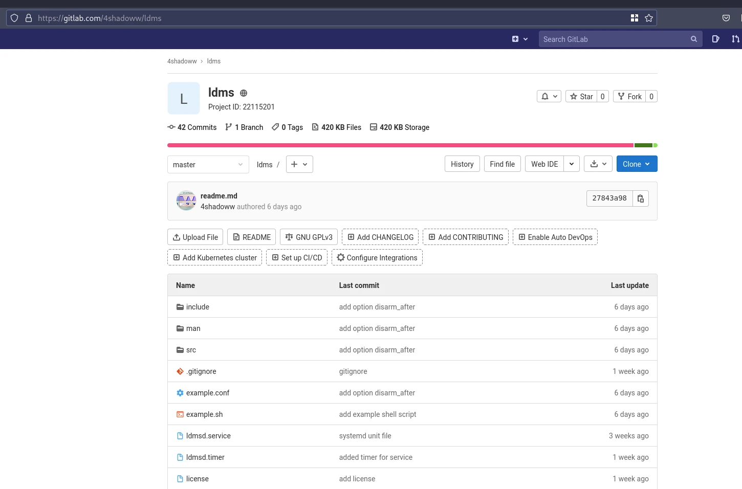Click the example.conf gear file icon
The width and height of the screenshot is (742, 489).
coord(180,393)
